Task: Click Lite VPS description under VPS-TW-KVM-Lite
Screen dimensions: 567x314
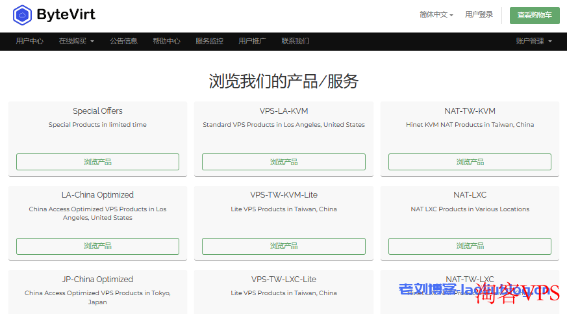Action: point(284,209)
